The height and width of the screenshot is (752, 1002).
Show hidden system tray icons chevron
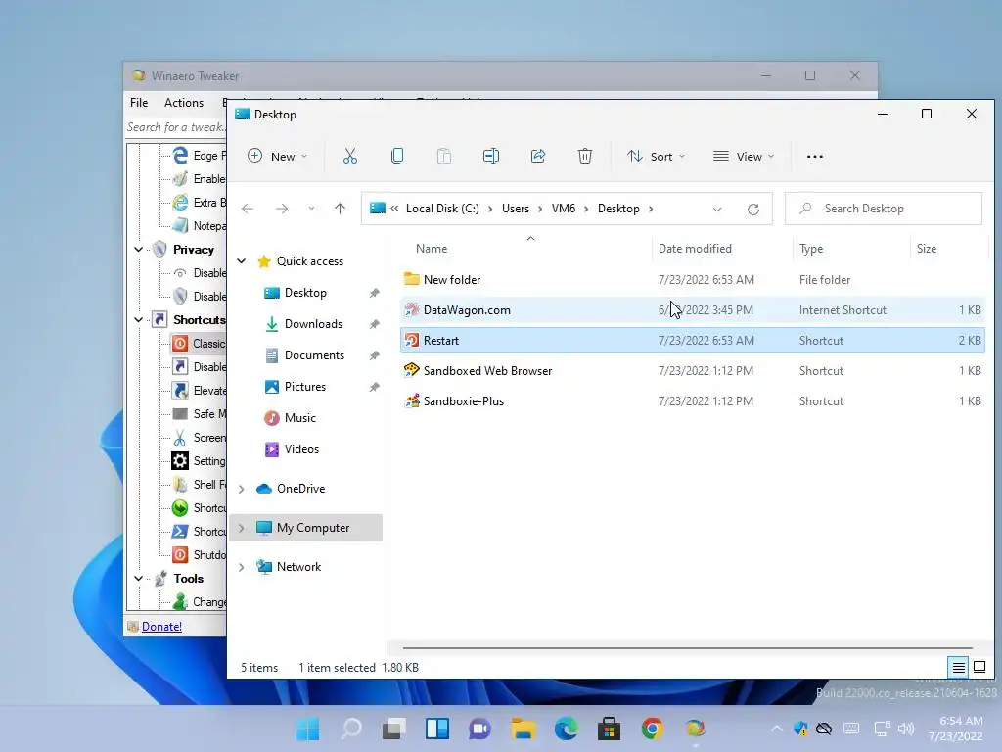coord(776,728)
